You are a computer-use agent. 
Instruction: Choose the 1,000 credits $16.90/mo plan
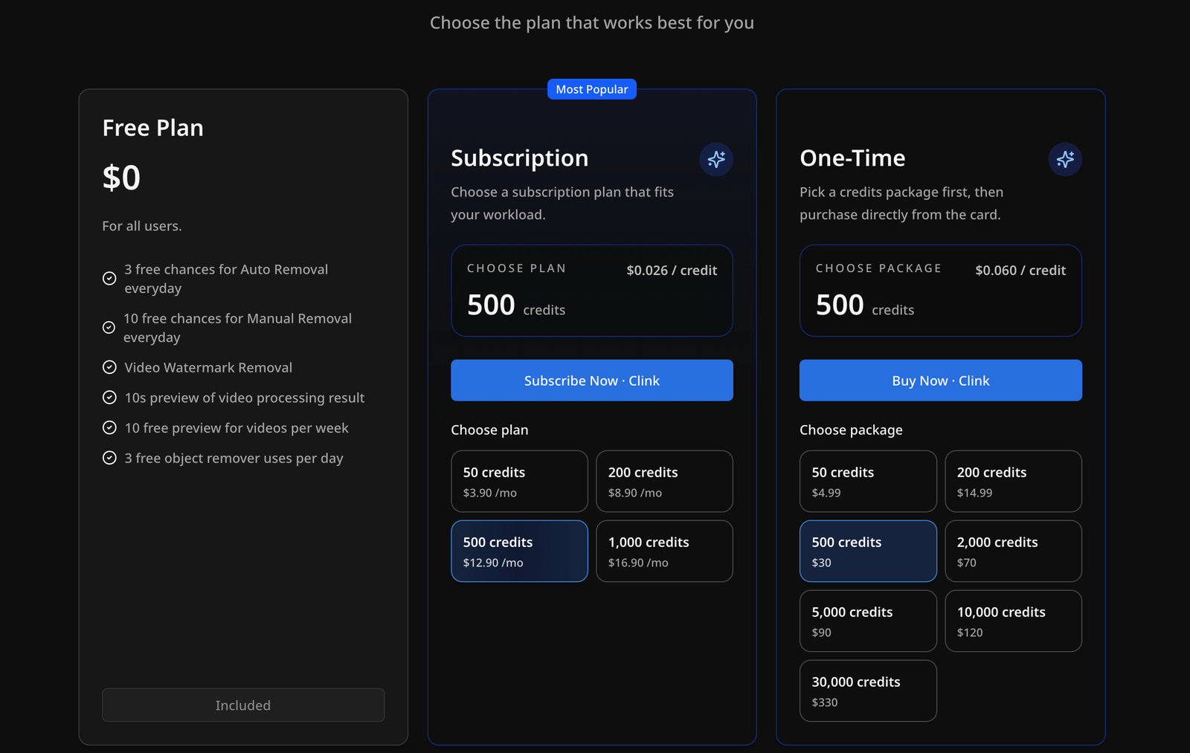[664, 551]
